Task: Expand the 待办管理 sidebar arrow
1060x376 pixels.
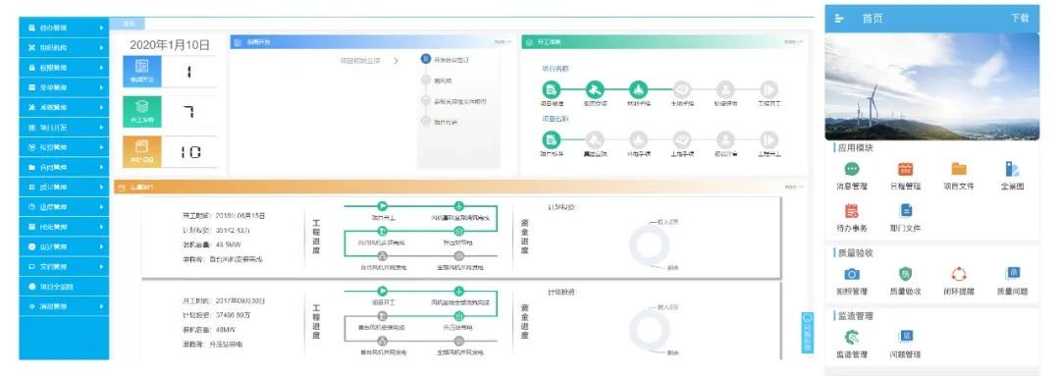Action: click(101, 27)
